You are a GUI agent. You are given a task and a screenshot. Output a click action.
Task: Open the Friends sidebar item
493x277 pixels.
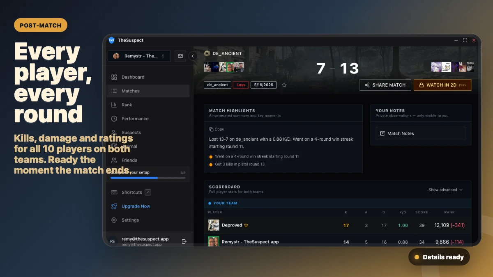tap(148, 160)
